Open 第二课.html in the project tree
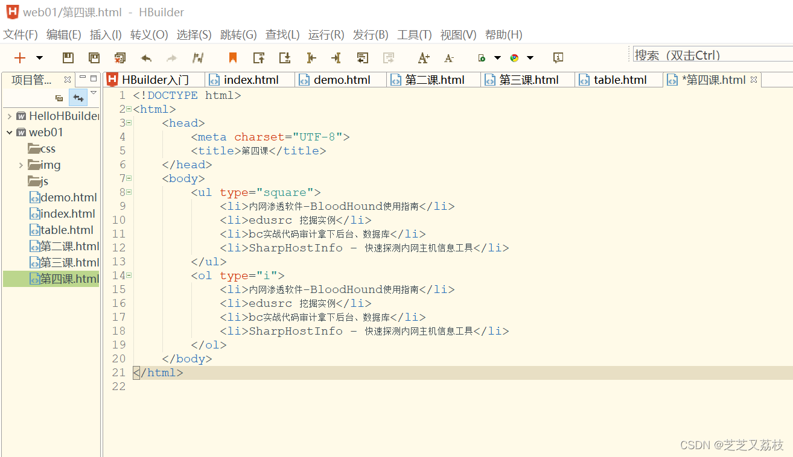 coord(65,246)
